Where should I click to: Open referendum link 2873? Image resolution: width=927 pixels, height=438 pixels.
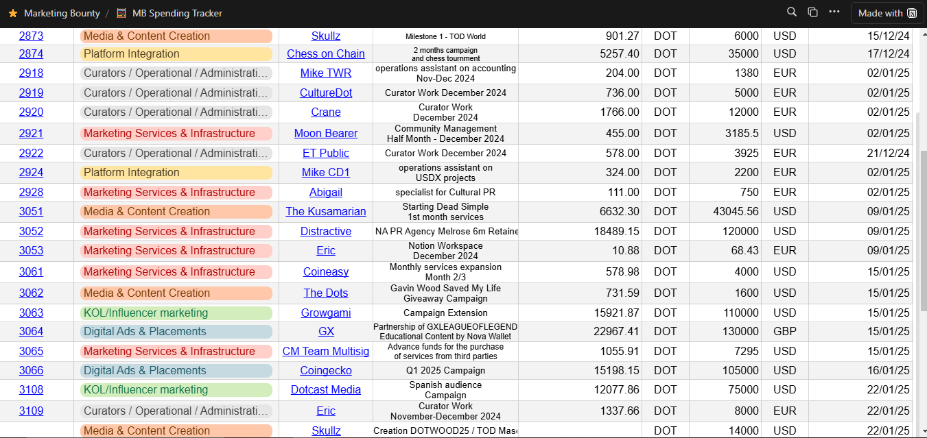tap(31, 36)
